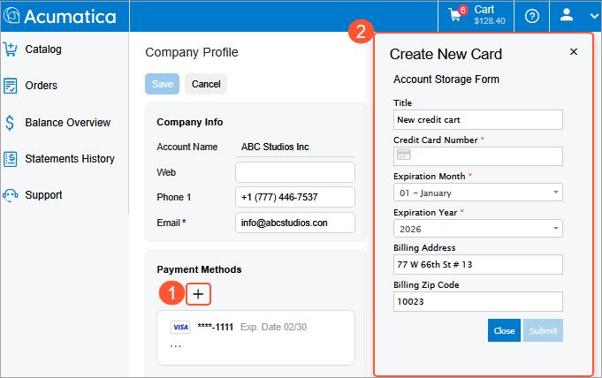Click the blue Close button
The image size is (602, 378).
[504, 330]
